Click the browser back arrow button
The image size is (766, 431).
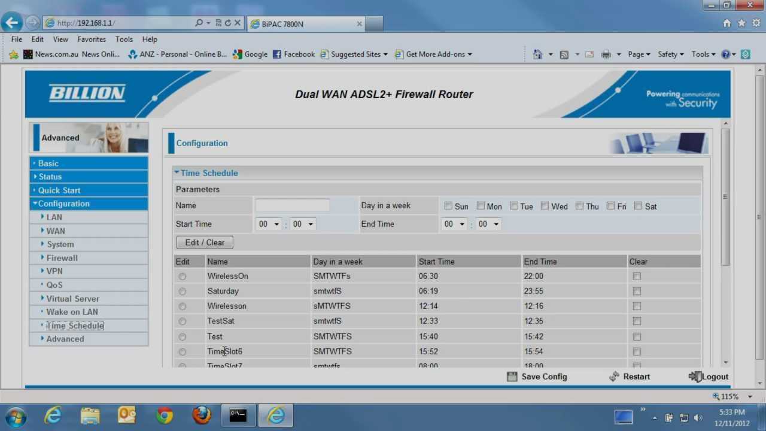(11, 23)
